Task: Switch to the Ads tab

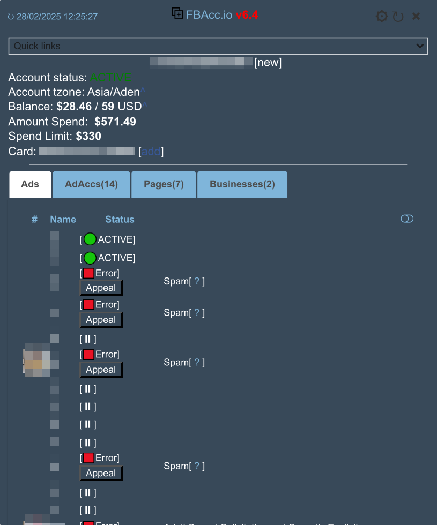Action: tap(30, 184)
